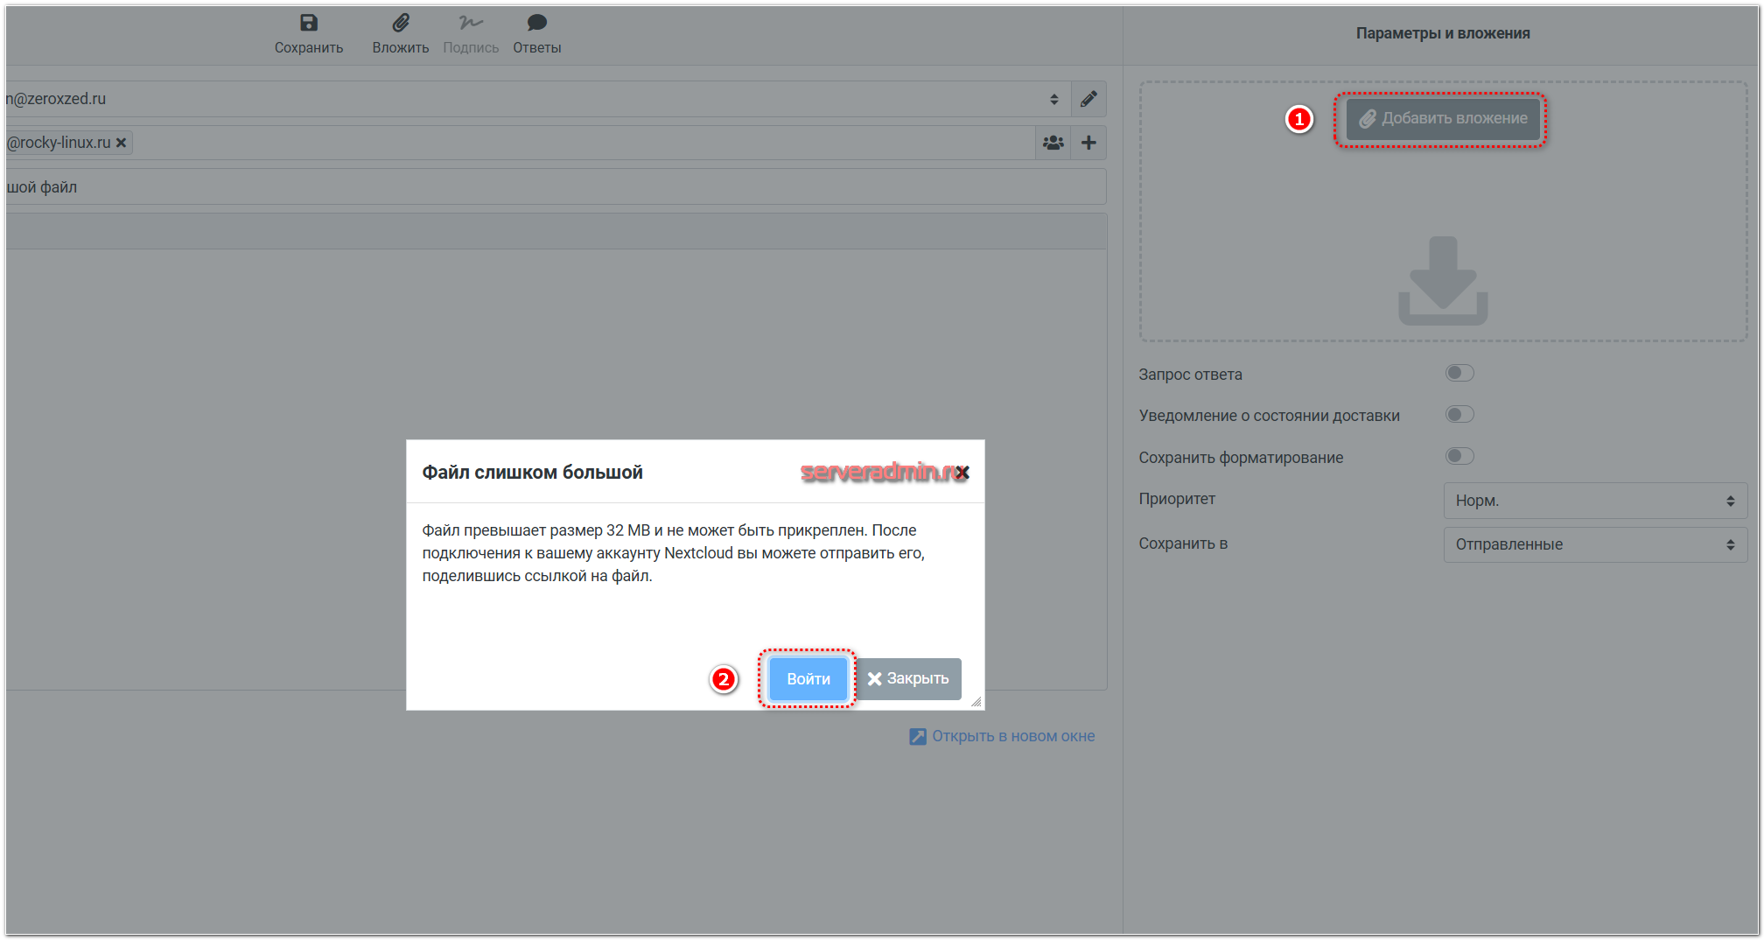
Task: Open the address book contacts icon
Action: tap(1053, 143)
